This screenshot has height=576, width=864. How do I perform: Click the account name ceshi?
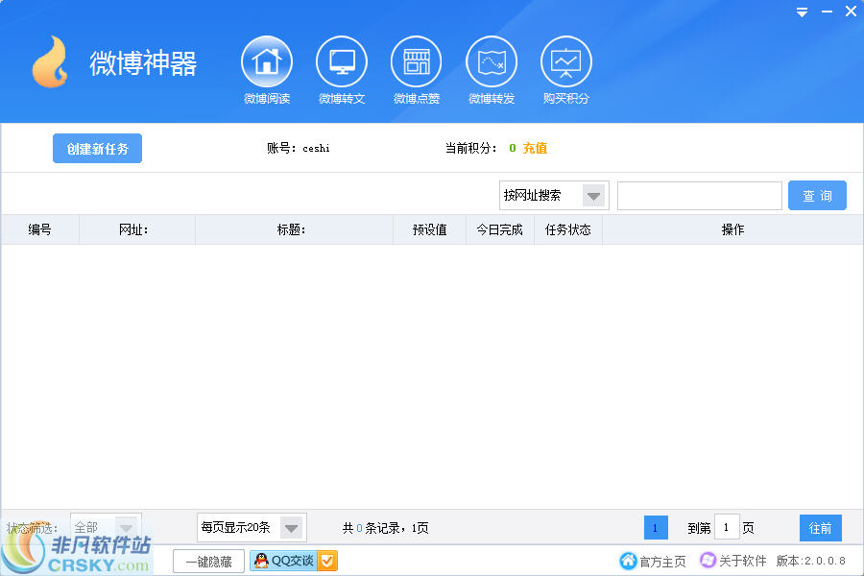(x=316, y=148)
